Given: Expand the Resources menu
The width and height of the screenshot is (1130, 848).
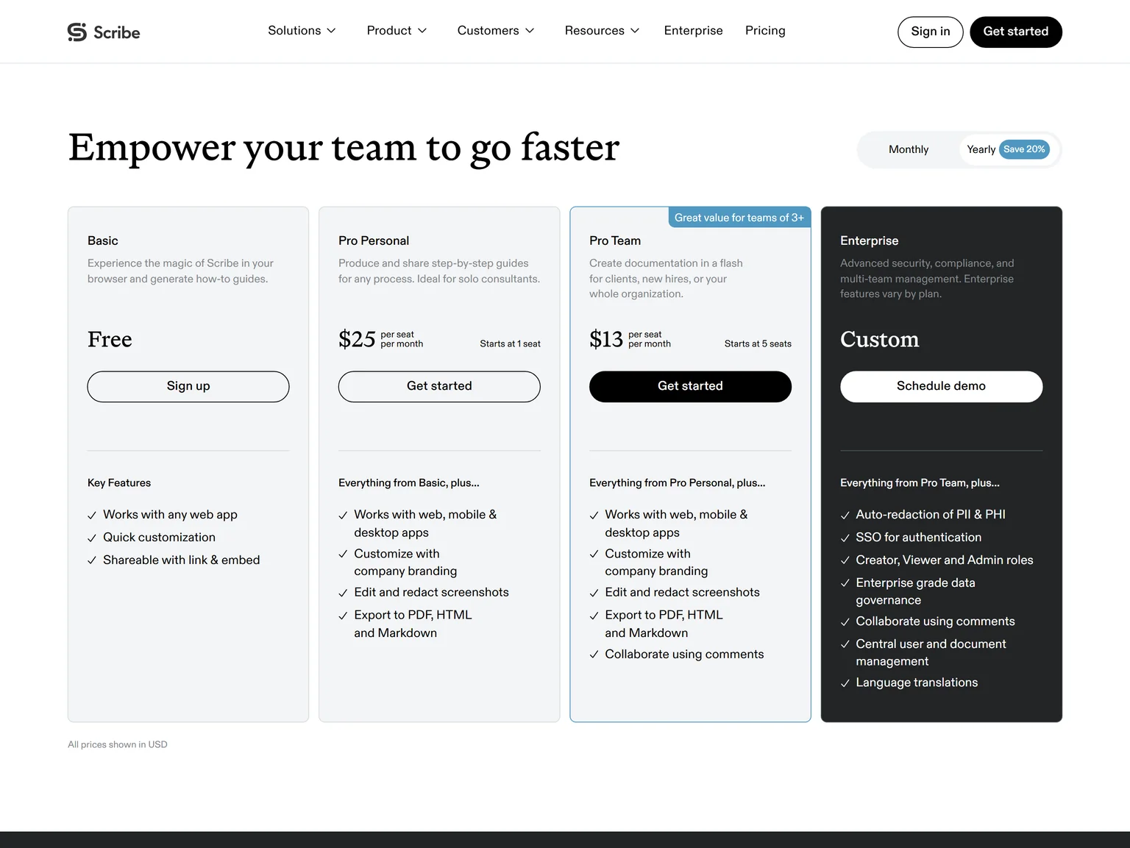Looking at the screenshot, I should [602, 31].
